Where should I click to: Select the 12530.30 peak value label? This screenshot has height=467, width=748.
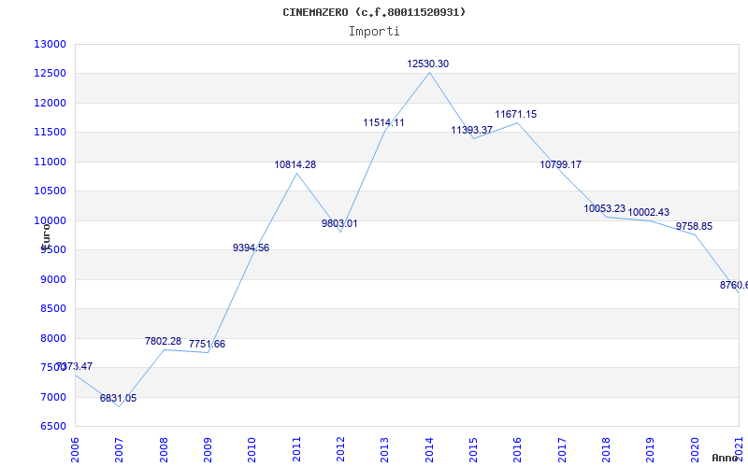click(x=428, y=64)
